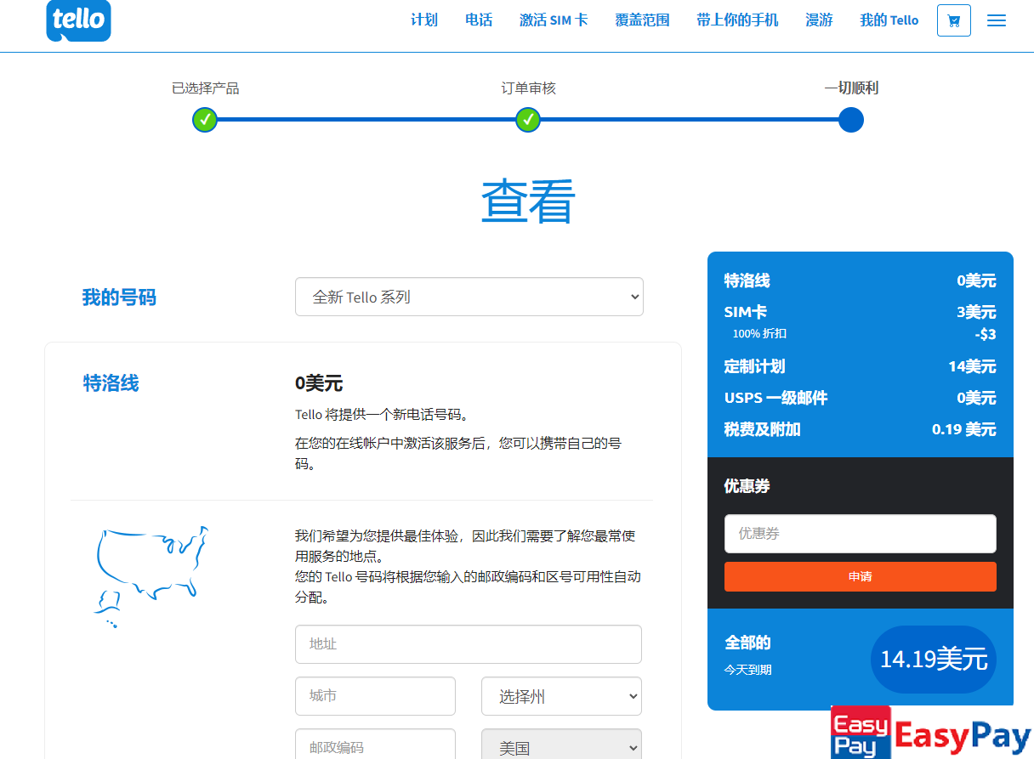
Task: Click the 我的号码 label
Action: tap(119, 297)
